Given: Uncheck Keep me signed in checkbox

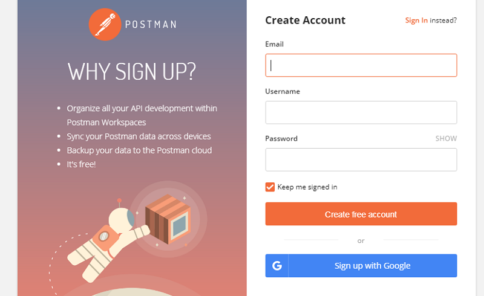Looking at the screenshot, I should (x=270, y=187).
